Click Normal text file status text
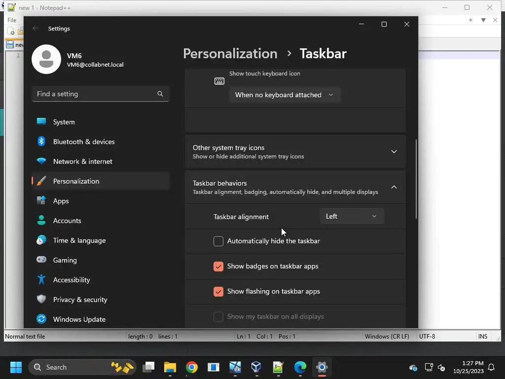Viewport: 505px width, 379px height. 25,337
